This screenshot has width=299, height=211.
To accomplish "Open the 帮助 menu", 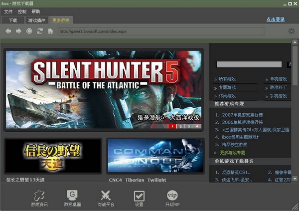I will tap(36, 11).
